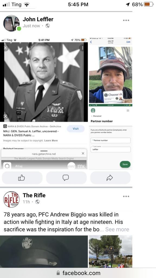Open the selfie photo with Choose VA card
The image size is (156, 278).
[x=110, y=70]
